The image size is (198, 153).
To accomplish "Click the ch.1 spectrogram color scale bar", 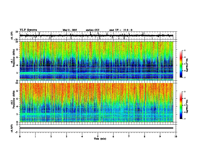I will [x=181, y=64].
